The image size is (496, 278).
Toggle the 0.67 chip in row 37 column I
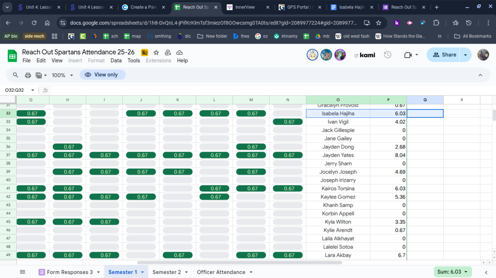point(104,155)
